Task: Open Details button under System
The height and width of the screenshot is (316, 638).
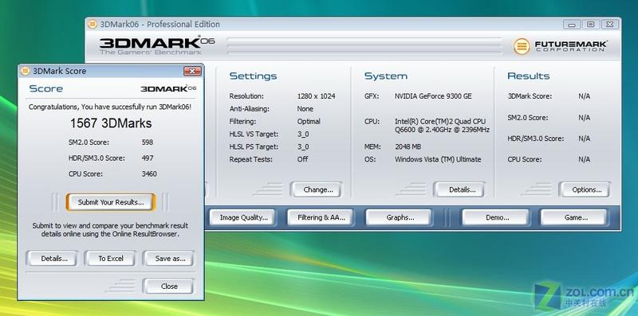Action: click(459, 189)
